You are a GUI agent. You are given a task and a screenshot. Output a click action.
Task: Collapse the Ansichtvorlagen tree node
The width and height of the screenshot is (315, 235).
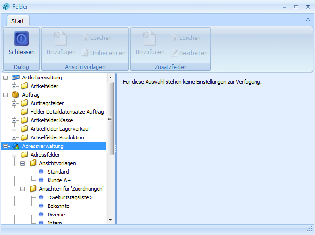point(22,163)
